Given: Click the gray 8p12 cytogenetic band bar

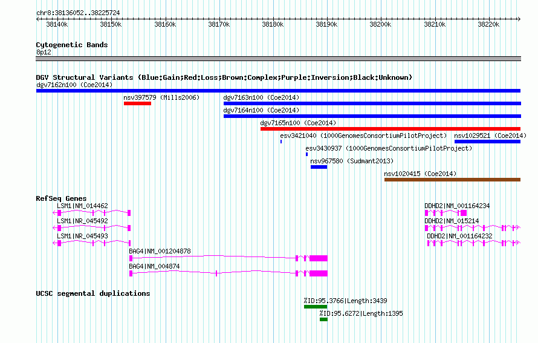Looking at the screenshot, I should pyautogui.click(x=278, y=59).
